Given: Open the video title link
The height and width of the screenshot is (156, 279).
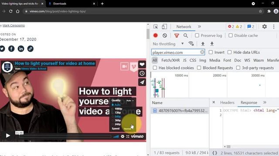Looking at the screenshot, I should (x=55, y=63).
